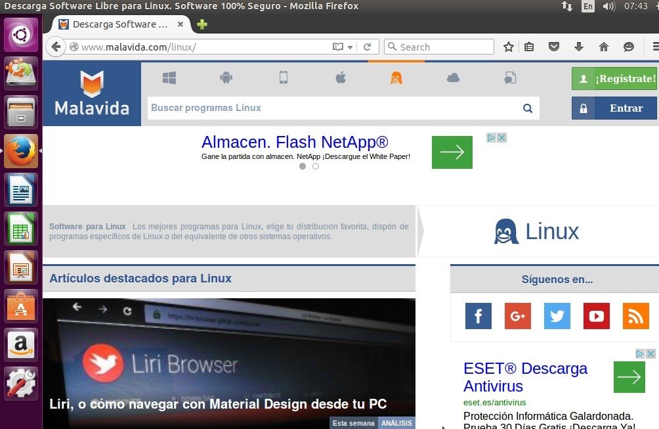Open the Ubuntu Dash launcher icon

coord(20,34)
